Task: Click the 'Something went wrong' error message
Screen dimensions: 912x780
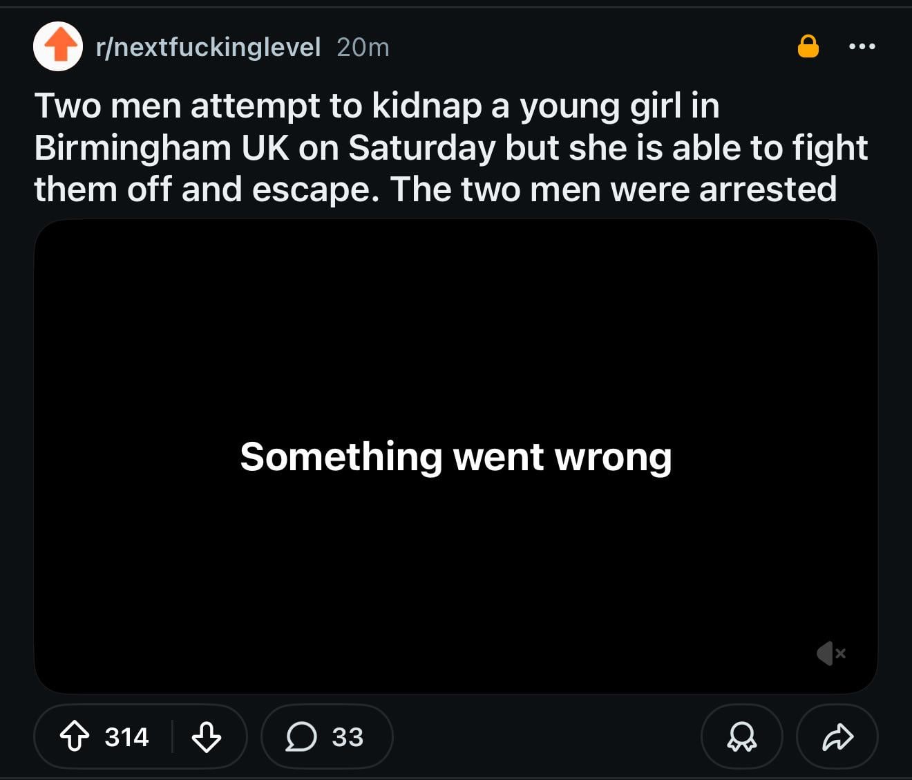Action: (x=456, y=457)
